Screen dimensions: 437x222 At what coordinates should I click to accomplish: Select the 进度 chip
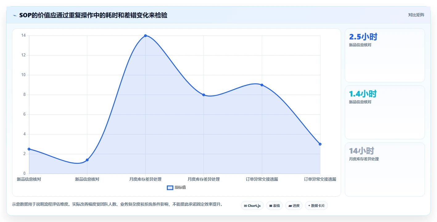[x=294, y=206]
